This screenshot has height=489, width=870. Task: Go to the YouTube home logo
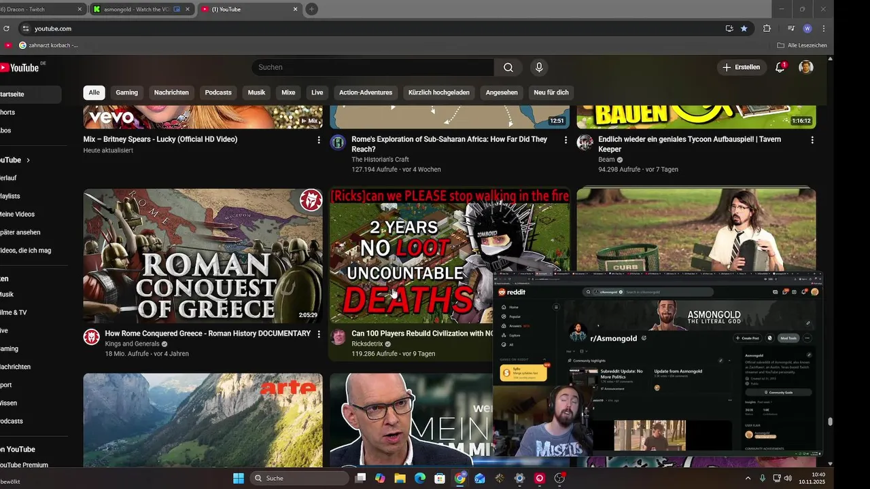[x=20, y=67]
